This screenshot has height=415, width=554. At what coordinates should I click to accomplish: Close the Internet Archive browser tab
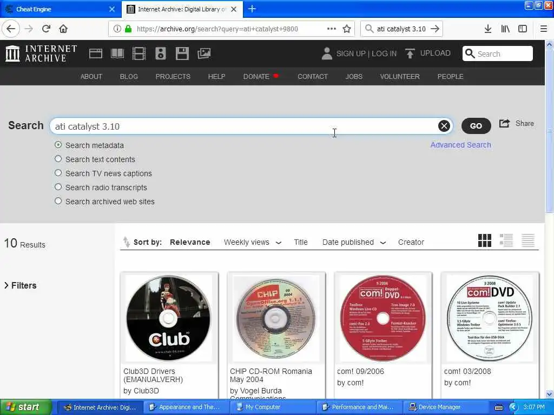coord(234,9)
